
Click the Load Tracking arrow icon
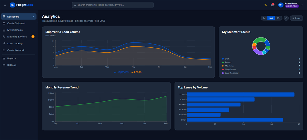(x=4, y=43)
